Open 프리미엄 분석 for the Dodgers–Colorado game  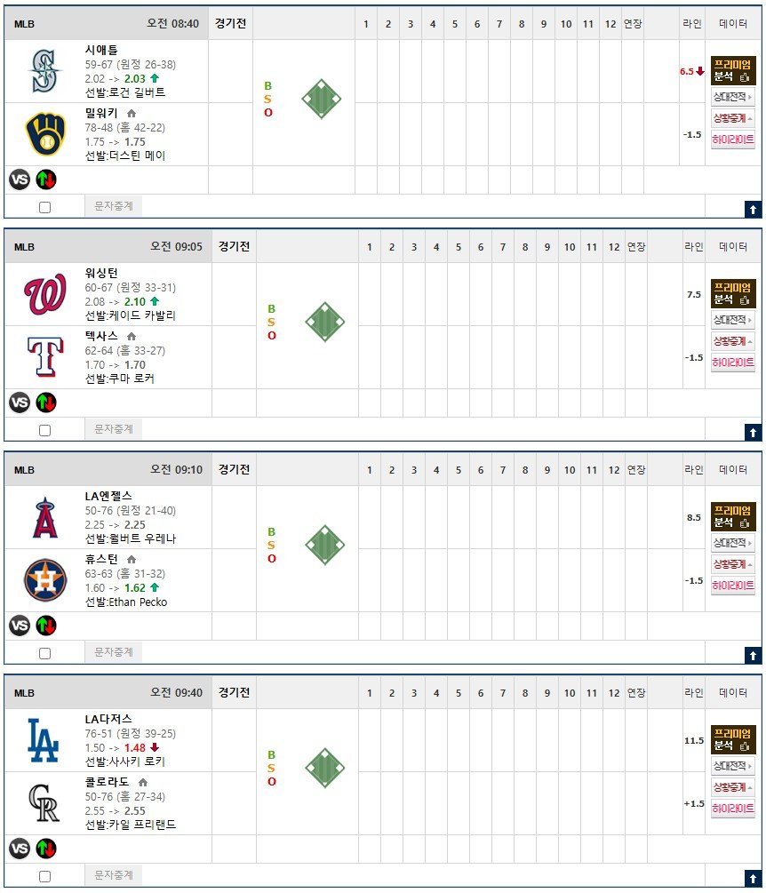[x=733, y=740]
